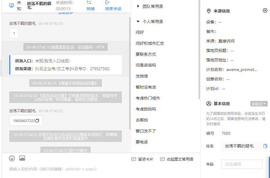The image size is (270, 178).
Task: Click the 来源：直接访问 row
Action: 220,41
